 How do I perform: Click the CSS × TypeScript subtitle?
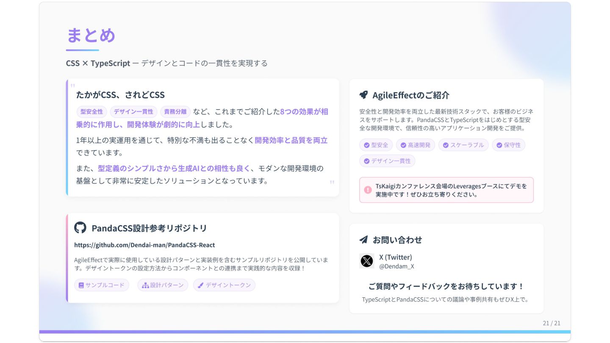tap(166, 63)
